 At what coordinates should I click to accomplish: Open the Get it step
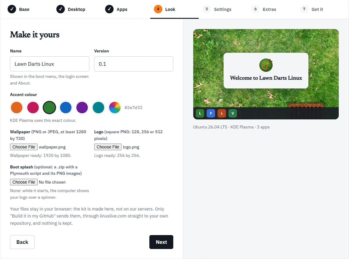(x=312, y=9)
